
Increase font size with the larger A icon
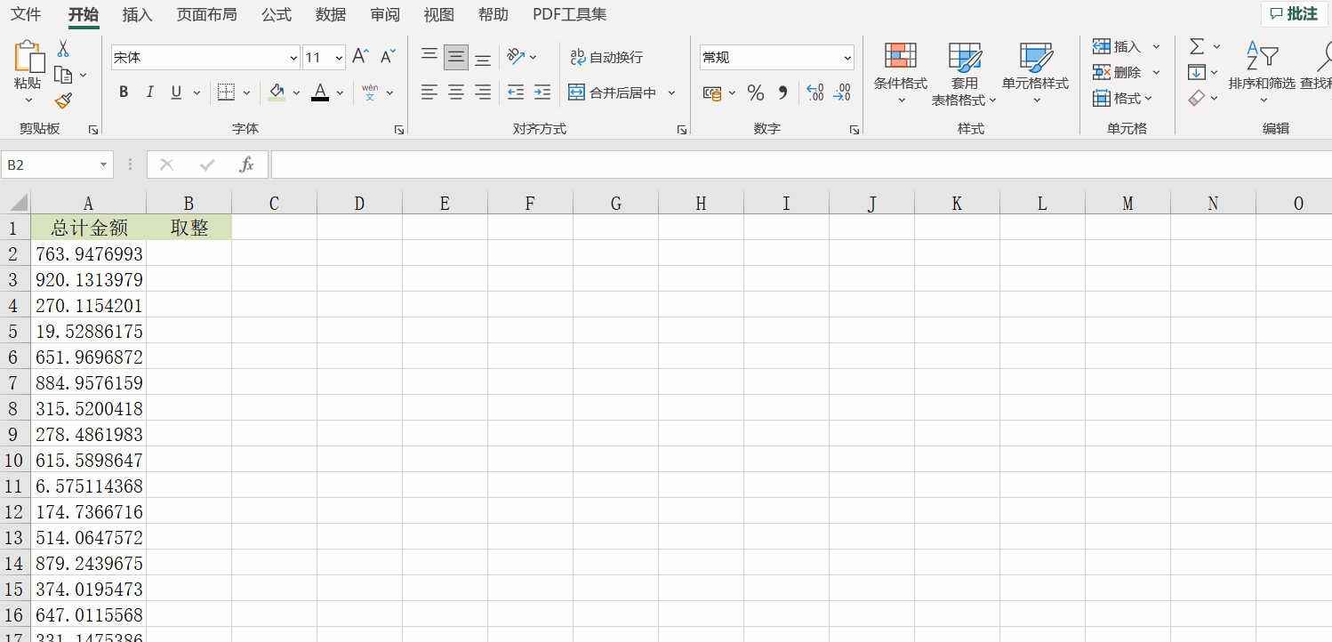pos(360,57)
